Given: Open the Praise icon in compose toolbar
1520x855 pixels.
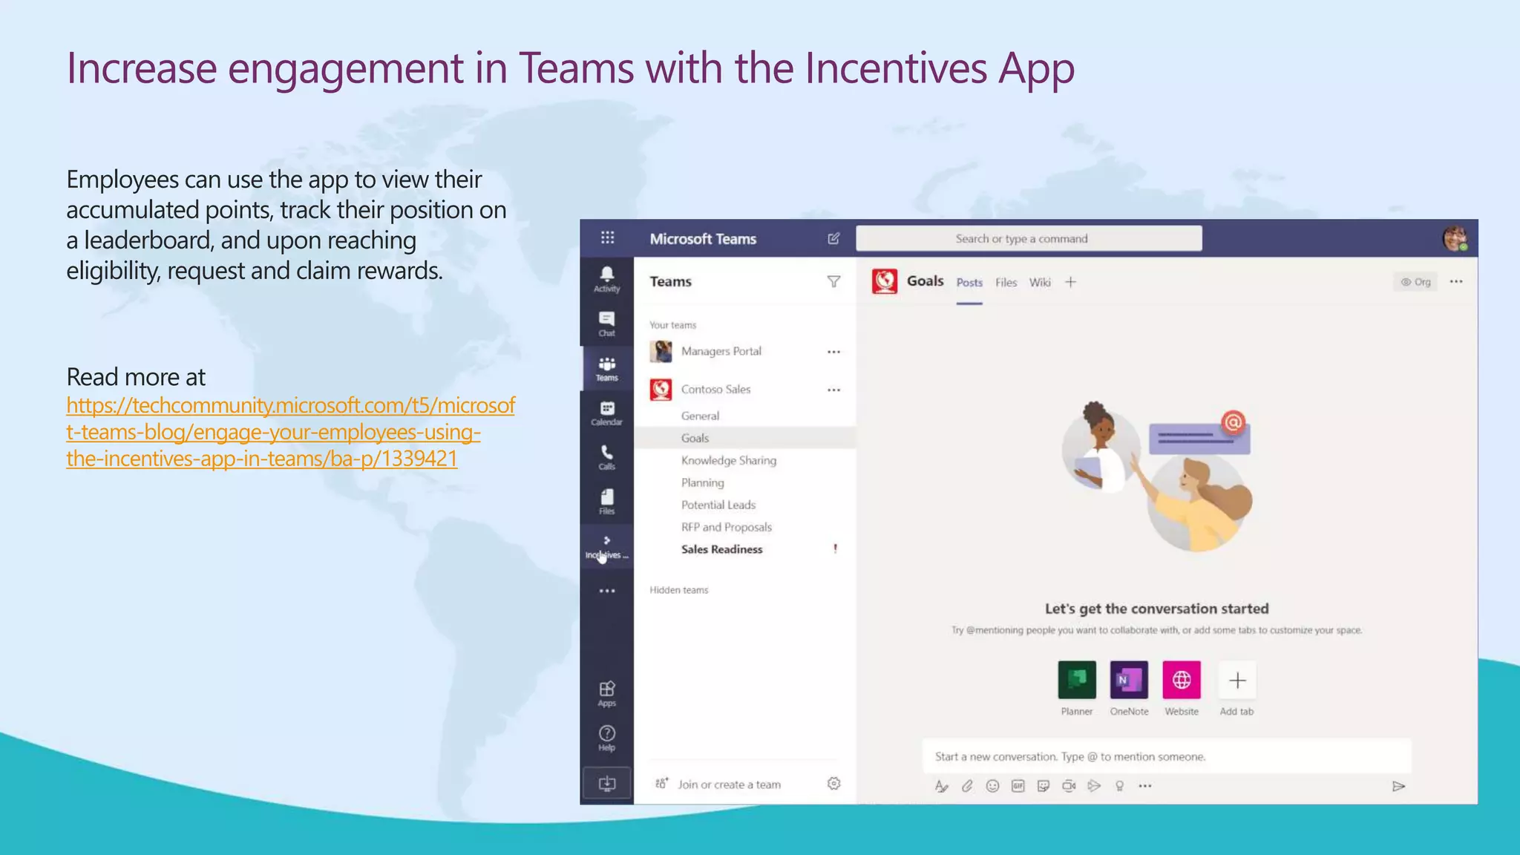Looking at the screenshot, I should 1119,786.
